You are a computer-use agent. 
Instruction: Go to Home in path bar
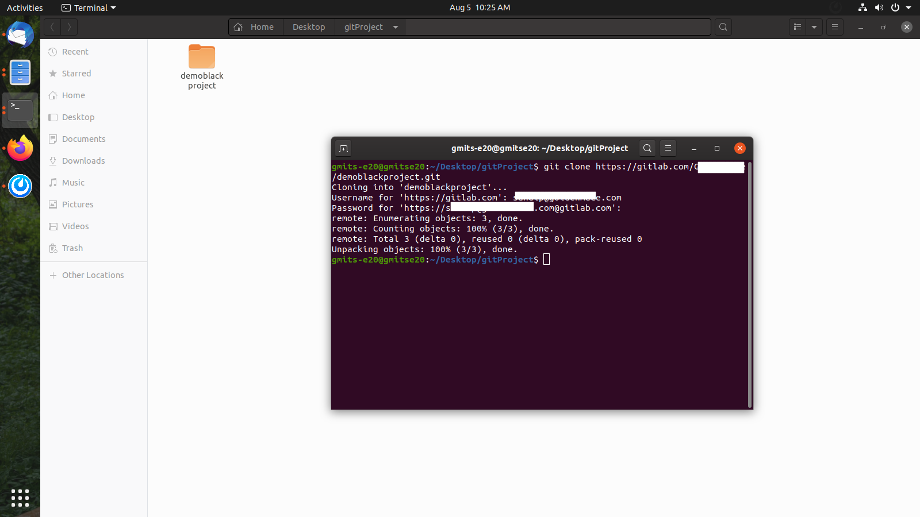255,27
